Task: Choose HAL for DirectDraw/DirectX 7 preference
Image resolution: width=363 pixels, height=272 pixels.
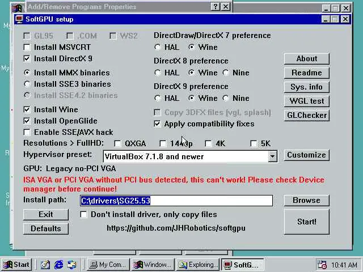Action: tap(158, 47)
